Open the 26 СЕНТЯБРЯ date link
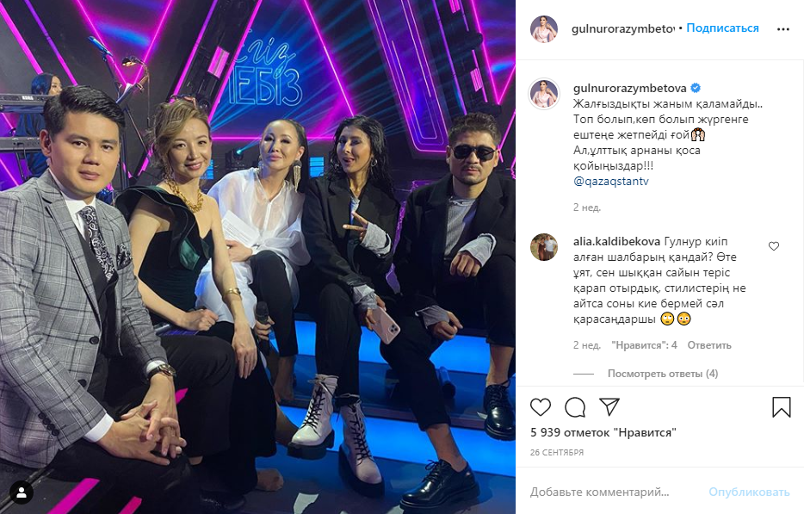804x514 pixels. click(557, 453)
